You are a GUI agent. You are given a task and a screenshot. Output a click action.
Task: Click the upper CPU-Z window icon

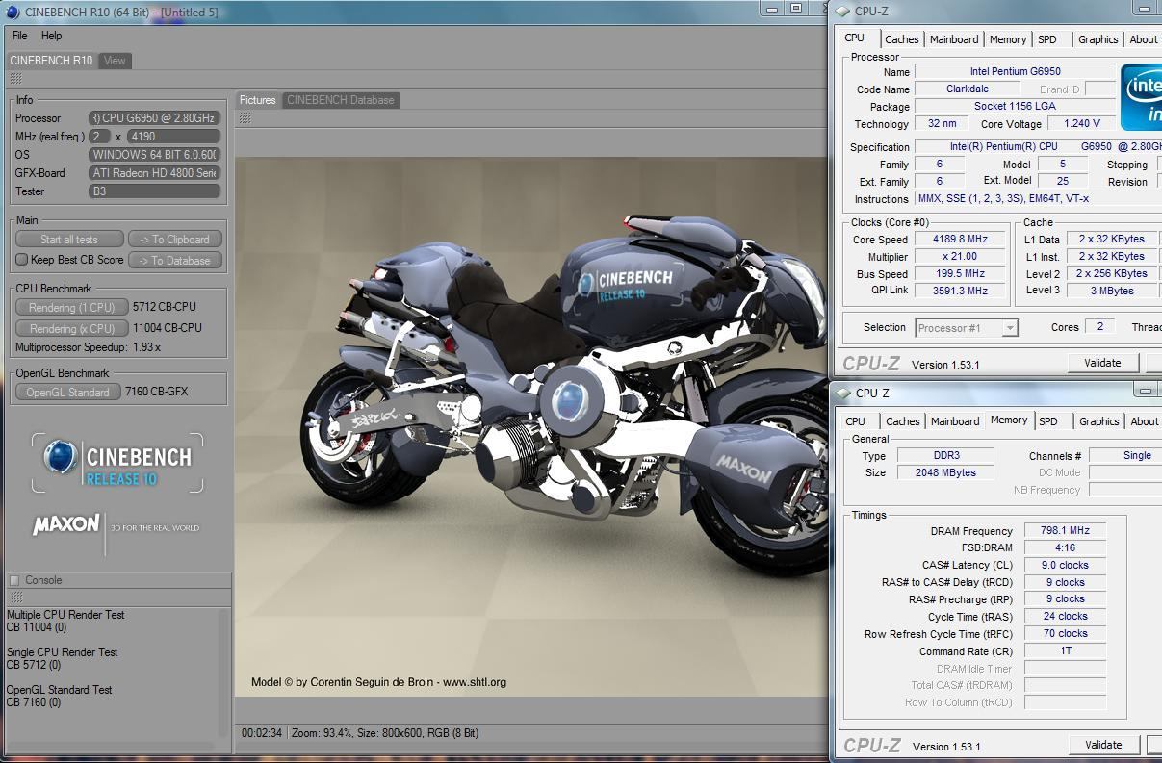point(843,12)
